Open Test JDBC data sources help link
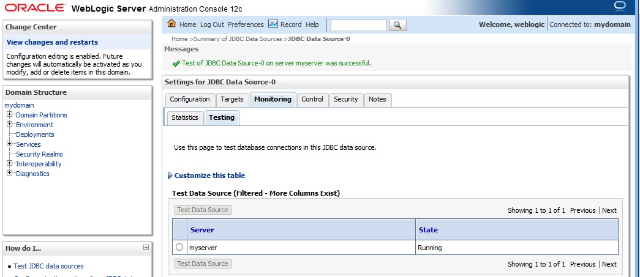Viewport: 640px width, 277px height. tap(48, 266)
